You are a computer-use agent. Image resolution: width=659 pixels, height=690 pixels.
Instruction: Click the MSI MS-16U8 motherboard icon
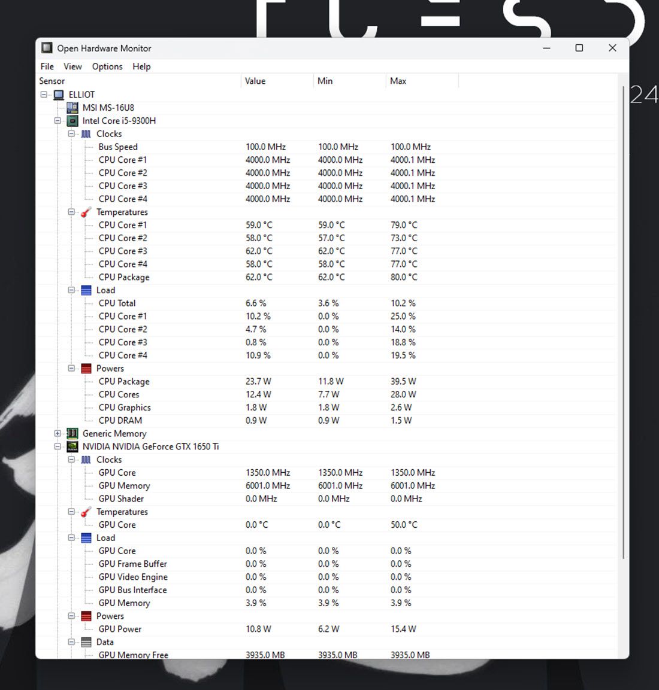72,108
